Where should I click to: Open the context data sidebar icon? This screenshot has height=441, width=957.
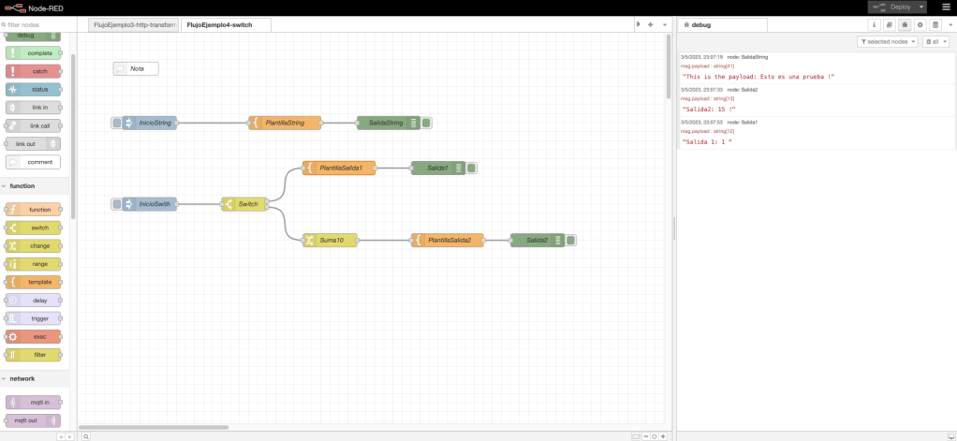pos(935,24)
